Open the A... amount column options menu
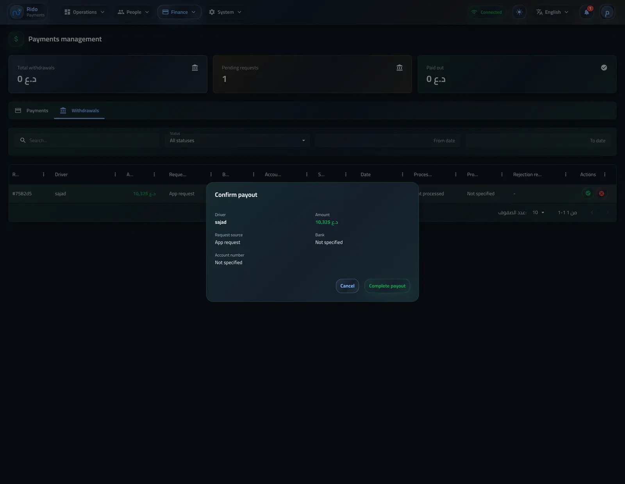The height and width of the screenshot is (484, 625). pyautogui.click(x=154, y=174)
